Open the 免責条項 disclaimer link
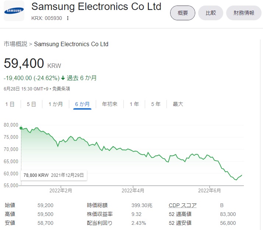263x230 pixels. 61,89
